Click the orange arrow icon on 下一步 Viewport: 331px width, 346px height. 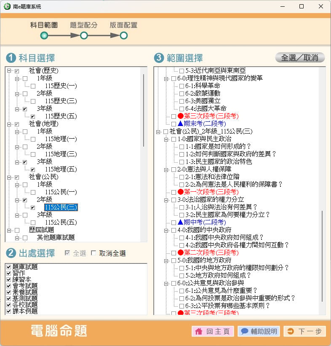click(x=291, y=331)
